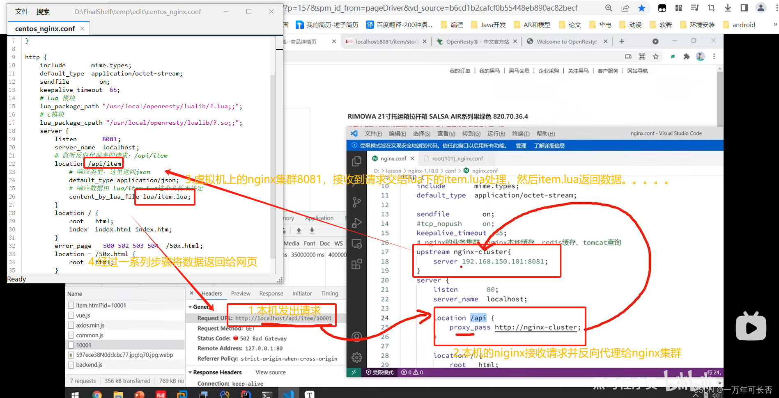
Task: Open 百度翻译 bookmark
Action: point(399,25)
